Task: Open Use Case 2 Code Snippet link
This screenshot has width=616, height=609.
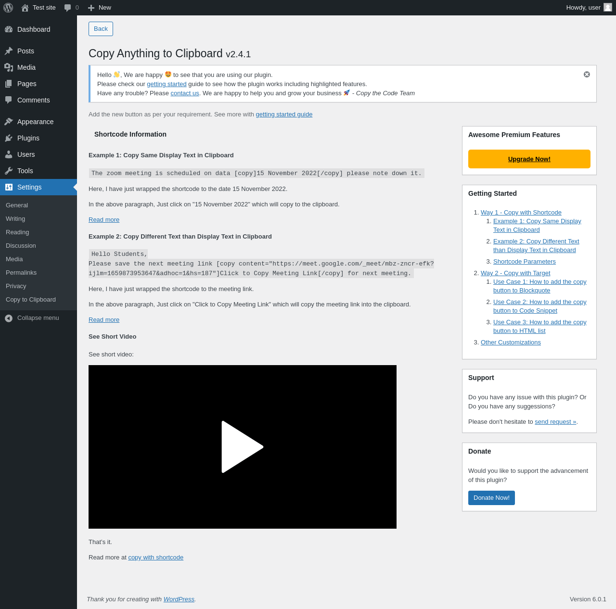Action: click(x=540, y=306)
